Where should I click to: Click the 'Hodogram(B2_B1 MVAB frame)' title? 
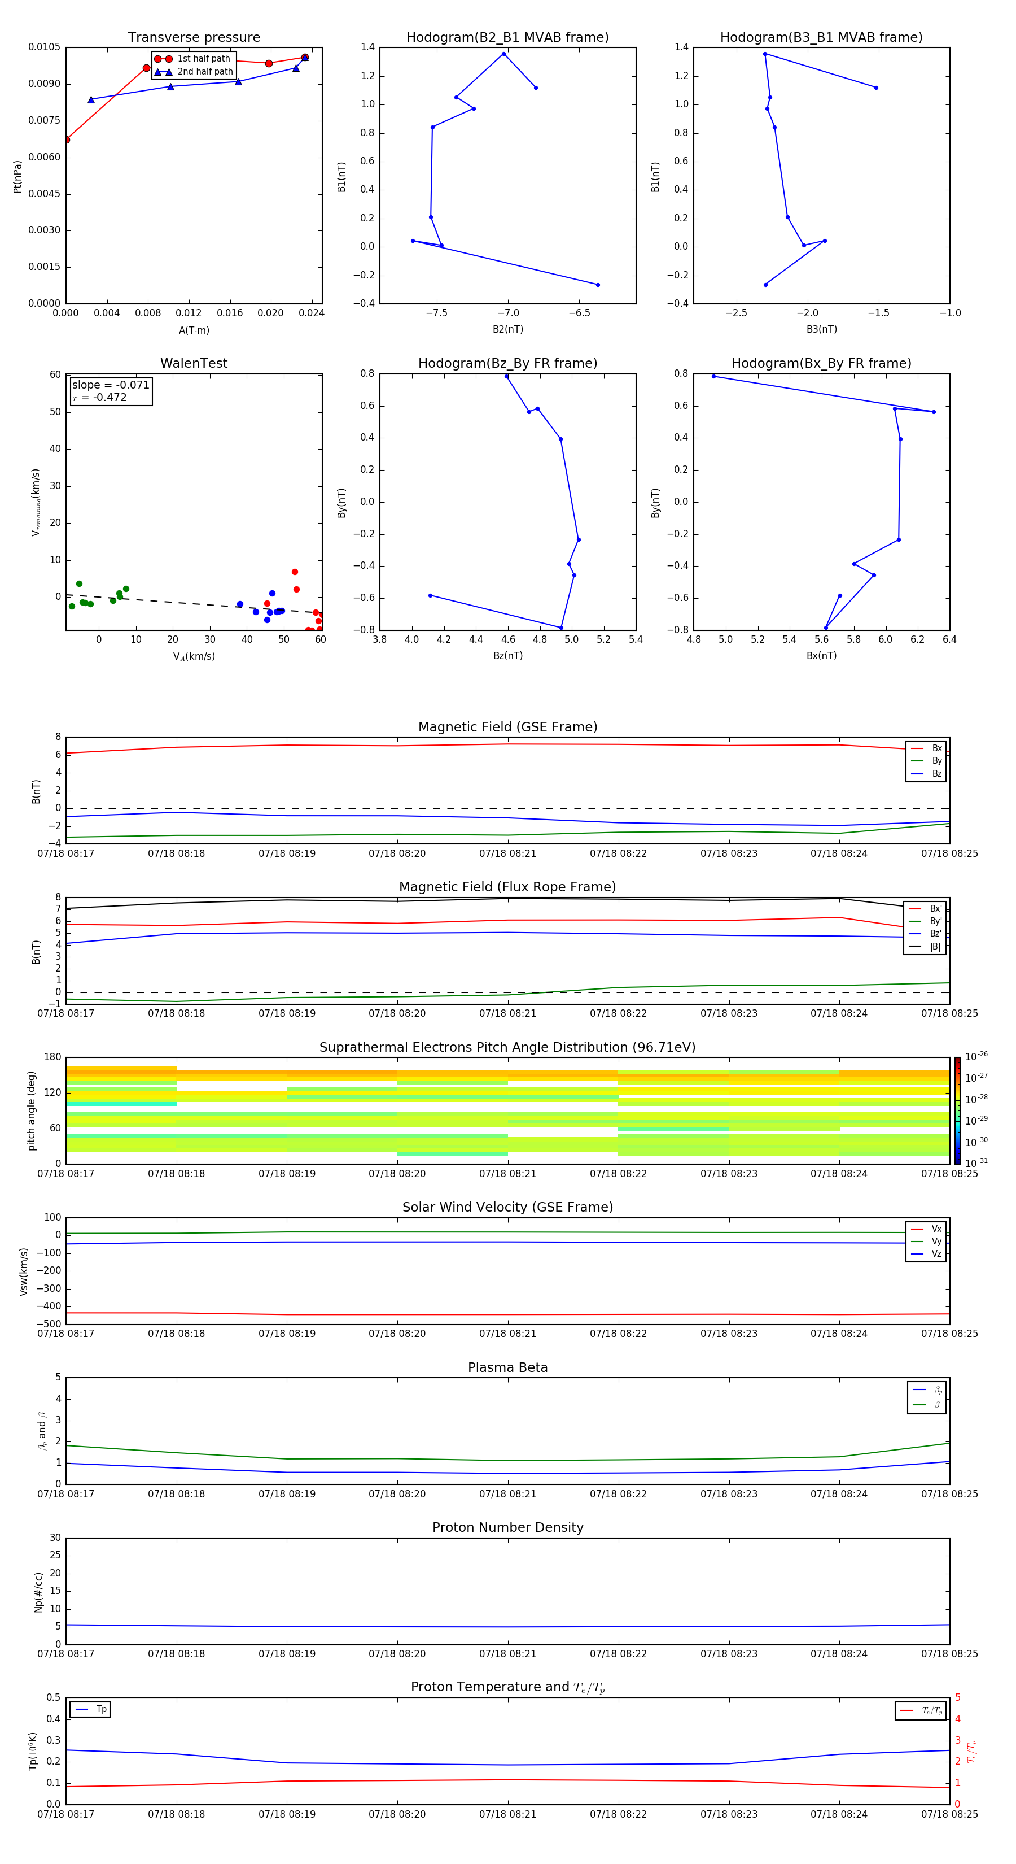click(507, 37)
